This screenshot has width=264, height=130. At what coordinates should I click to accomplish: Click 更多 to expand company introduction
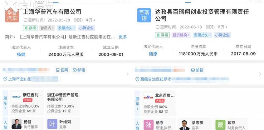123,37
